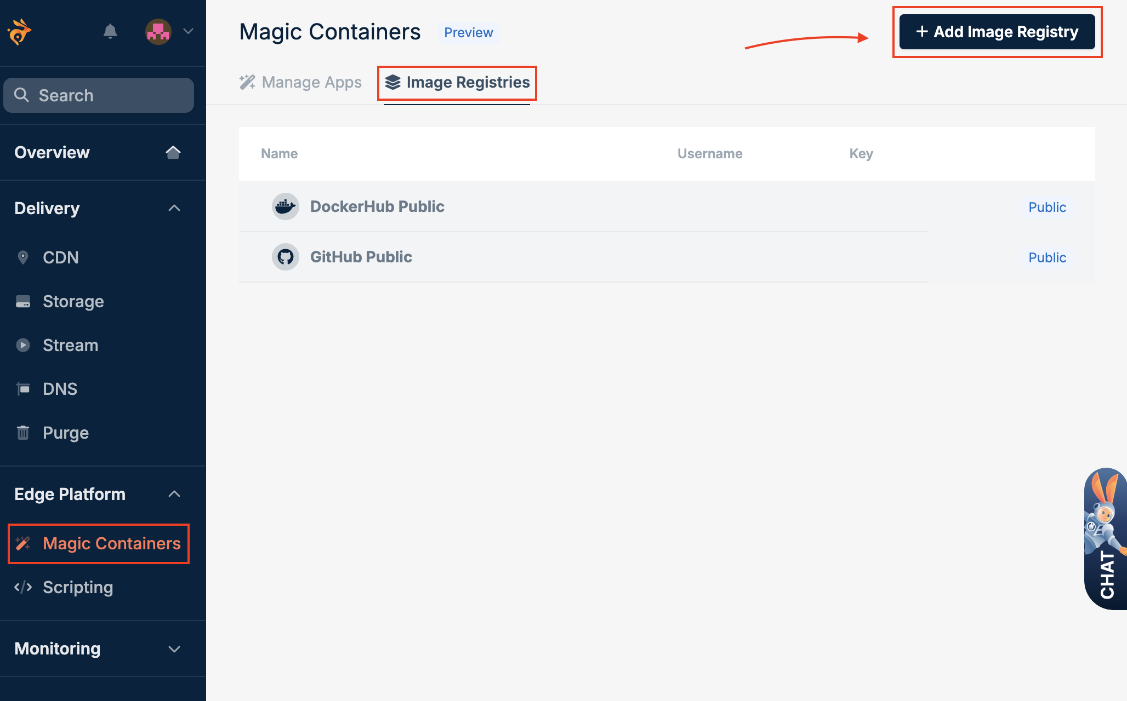Viewport: 1127px width, 701px height.
Task: Open the DNS page
Action: coord(60,389)
